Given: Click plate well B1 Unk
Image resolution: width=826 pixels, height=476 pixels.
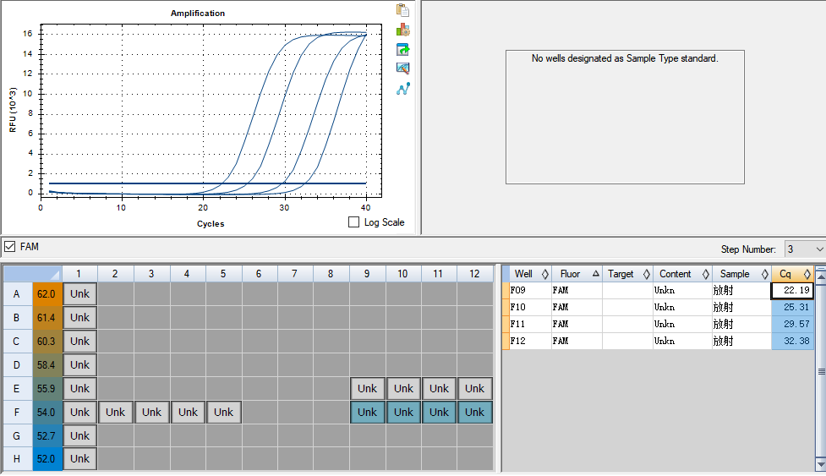Looking at the screenshot, I should click(79, 318).
